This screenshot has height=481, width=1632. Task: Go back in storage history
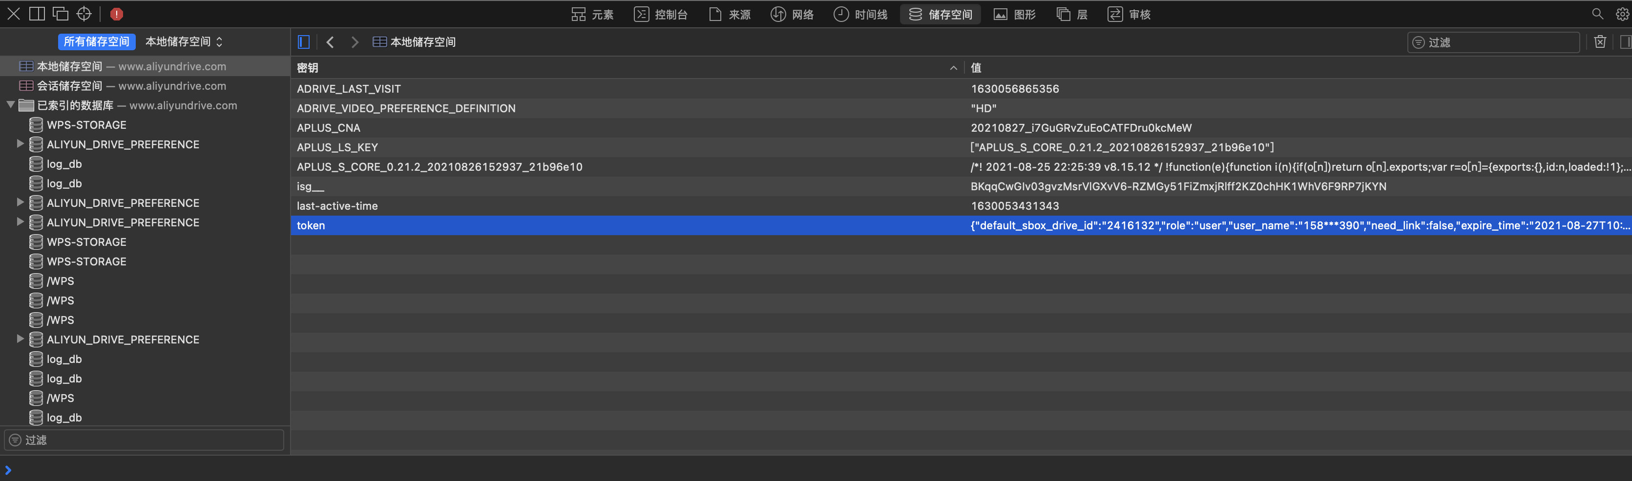point(330,42)
